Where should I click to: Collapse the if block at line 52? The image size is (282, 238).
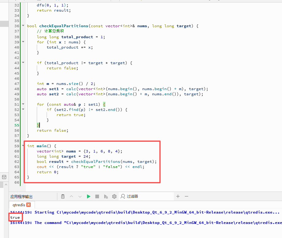[23, 109]
